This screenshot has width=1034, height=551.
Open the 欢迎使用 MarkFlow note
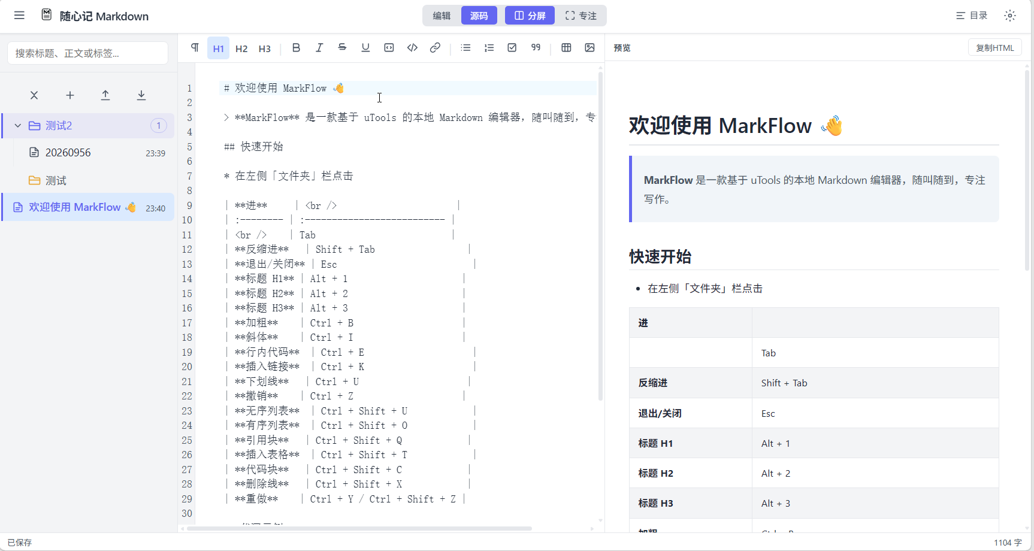click(89, 207)
